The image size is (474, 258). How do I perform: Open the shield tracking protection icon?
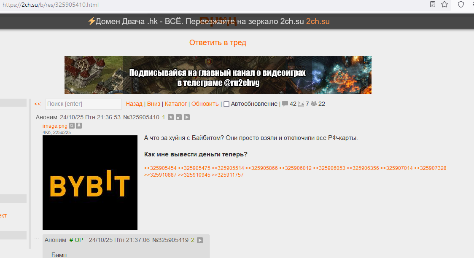click(x=461, y=4)
